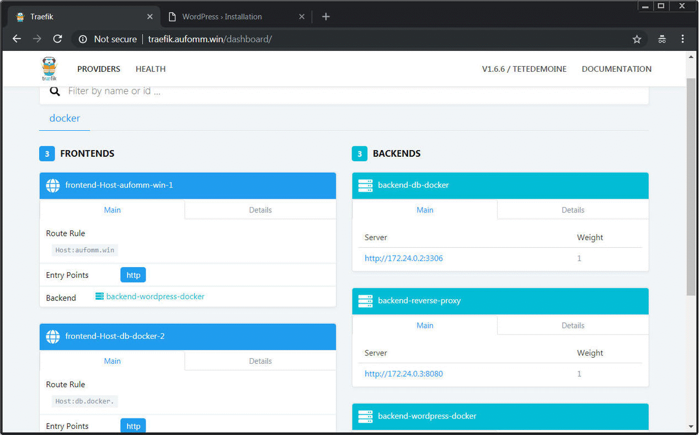Bookmark this page with star icon
This screenshot has height=435, width=699.
tap(637, 39)
